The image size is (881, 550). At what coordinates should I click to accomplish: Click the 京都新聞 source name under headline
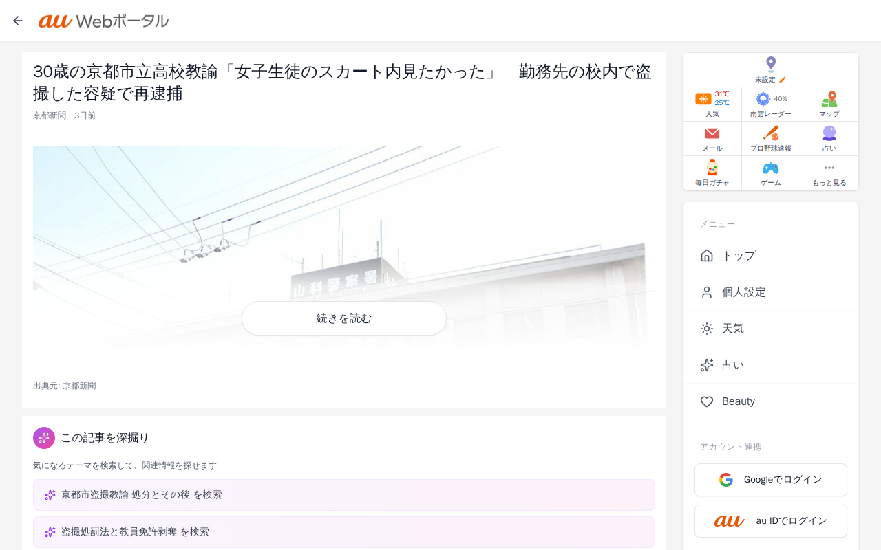pyautogui.click(x=50, y=115)
